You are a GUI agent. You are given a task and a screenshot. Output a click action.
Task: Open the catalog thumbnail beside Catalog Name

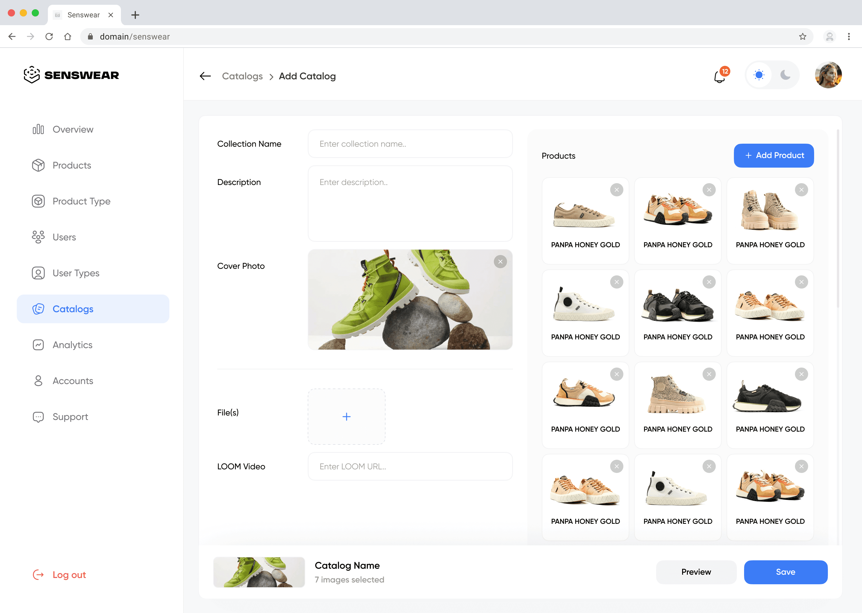pos(259,572)
